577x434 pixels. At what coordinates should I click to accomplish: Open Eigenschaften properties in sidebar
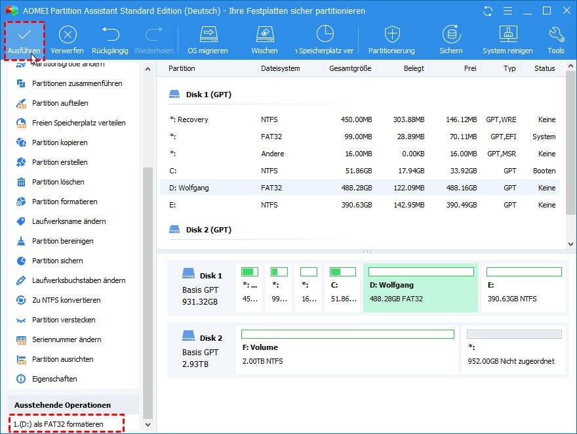(73, 379)
